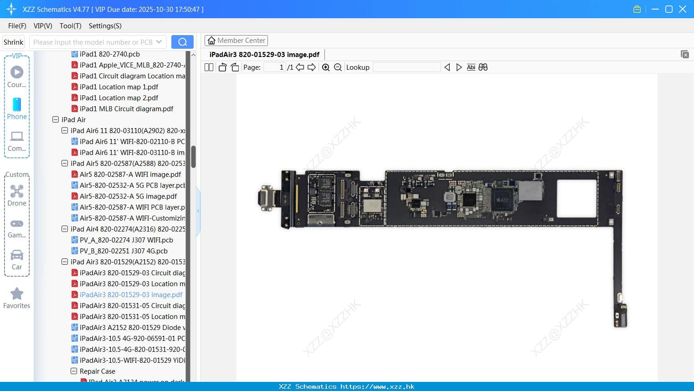Open iPad1 MLB Circuit diagram.pdf
The image size is (694, 391).
(x=126, y=109)
